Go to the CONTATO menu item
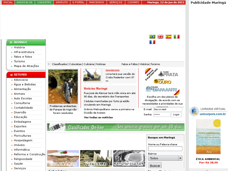The width and height of the screenshot is (228, 171). point(133,2)
